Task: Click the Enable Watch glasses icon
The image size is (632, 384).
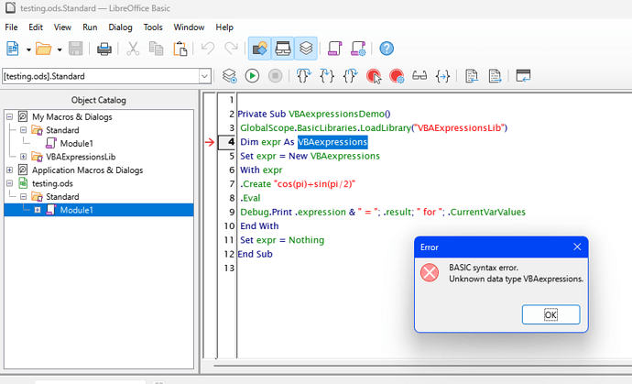Action: (420, 76)
